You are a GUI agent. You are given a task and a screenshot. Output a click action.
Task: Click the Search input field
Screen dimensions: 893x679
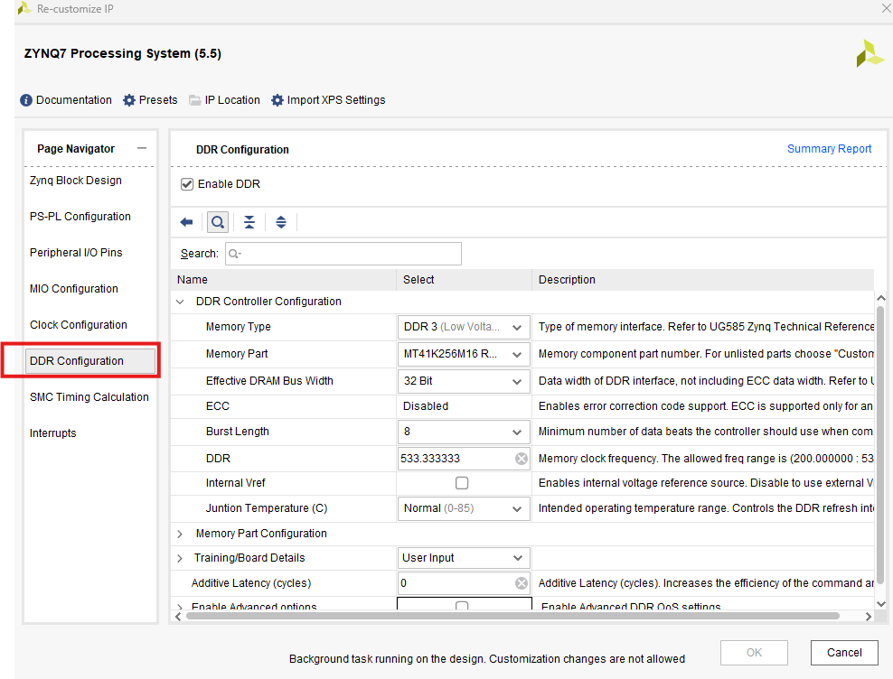point(343,254)
